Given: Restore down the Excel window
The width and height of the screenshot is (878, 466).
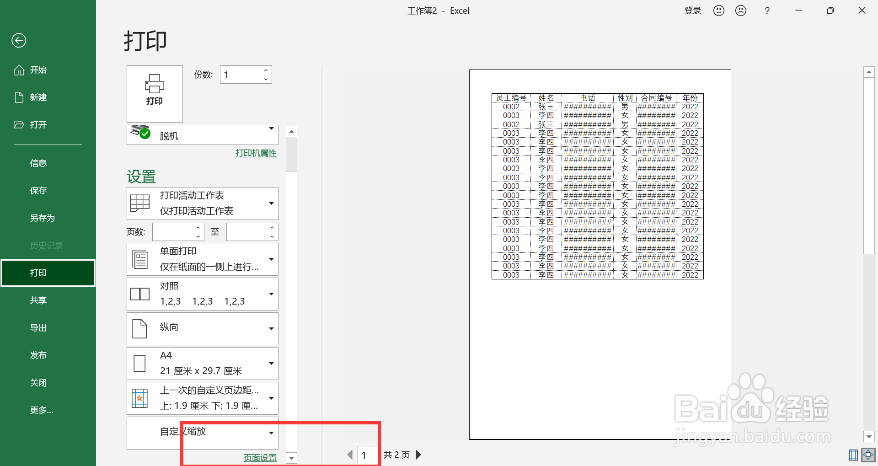Looking at the screenshot, I should (830, 11).
